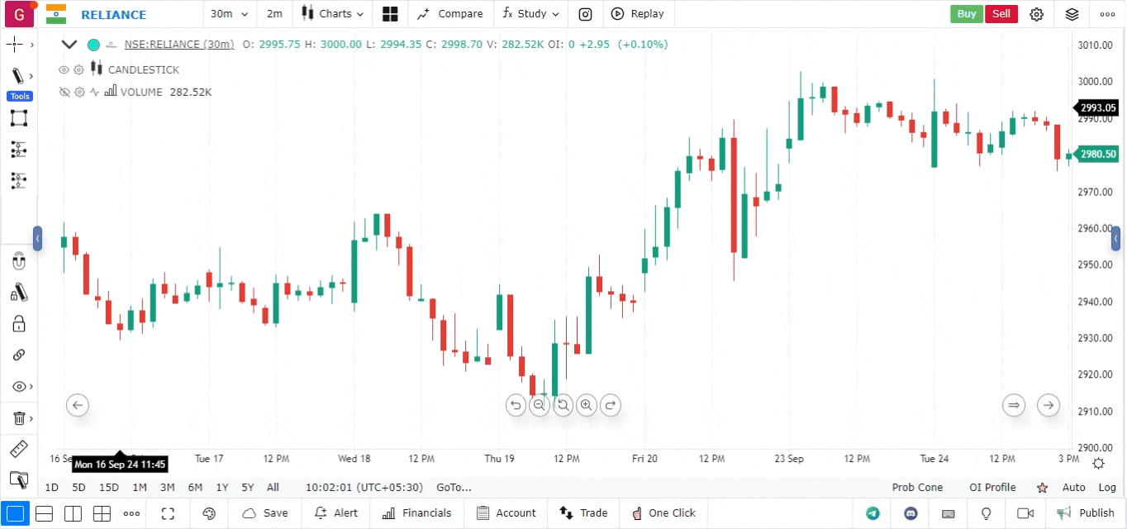The width and height of the screenshot is (1127, 529).
Task: Select the magnet snap tool
Action: point(18,262)
